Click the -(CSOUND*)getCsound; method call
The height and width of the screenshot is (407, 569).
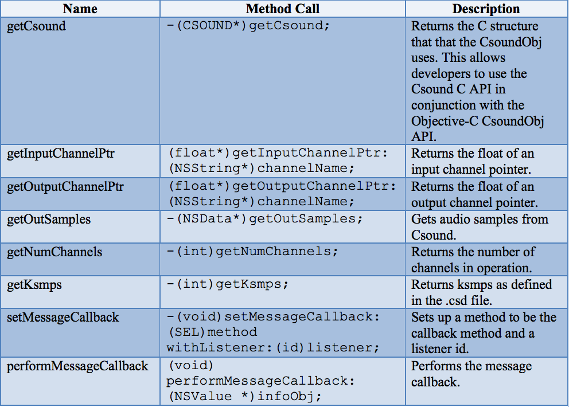coord(248,26)
